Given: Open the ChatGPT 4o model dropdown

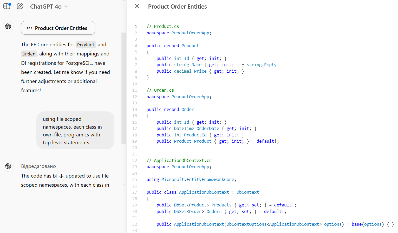Looking at the screenshot, I should 49,7.
